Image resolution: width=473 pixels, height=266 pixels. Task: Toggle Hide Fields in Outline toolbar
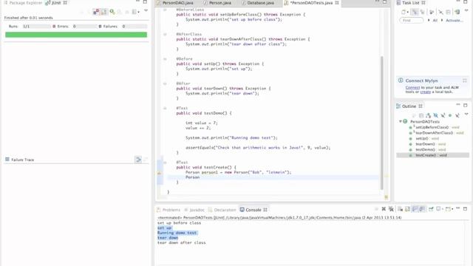435,115
